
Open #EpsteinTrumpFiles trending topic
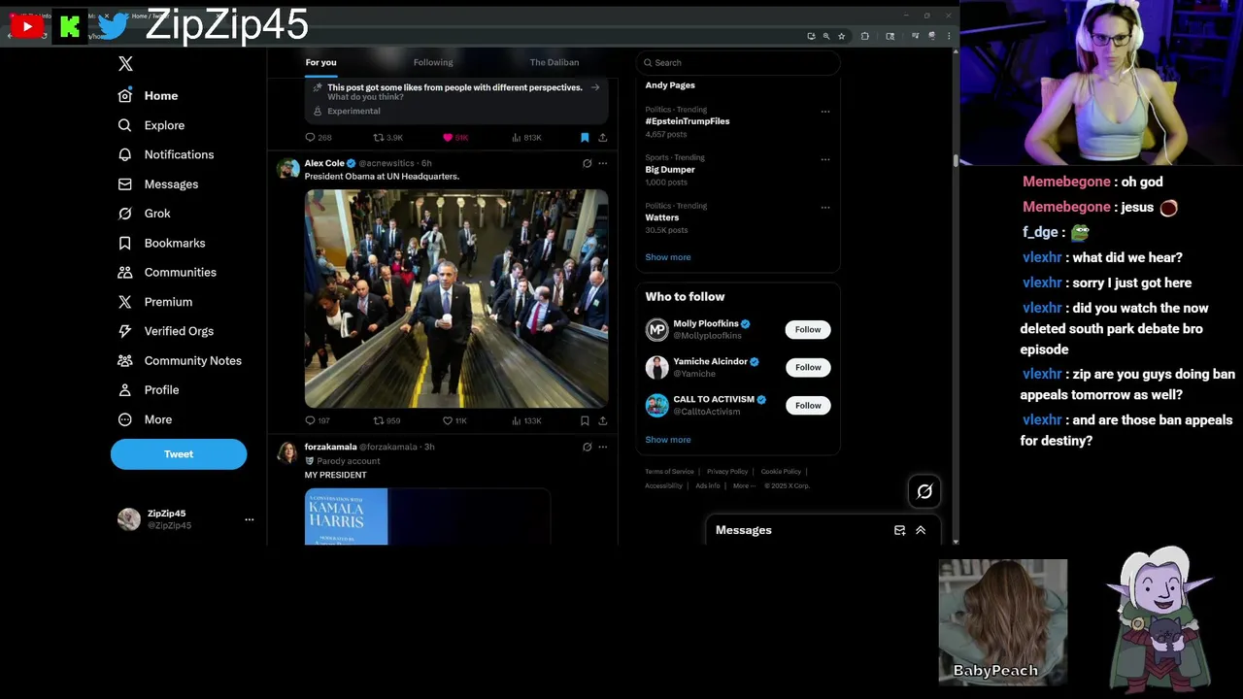tap(688, 121)
